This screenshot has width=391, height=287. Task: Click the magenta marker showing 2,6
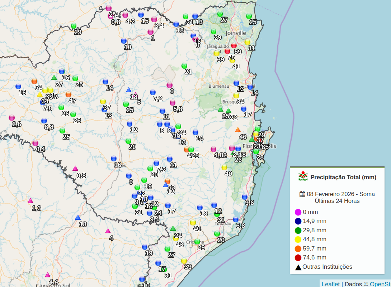[12, 118]
